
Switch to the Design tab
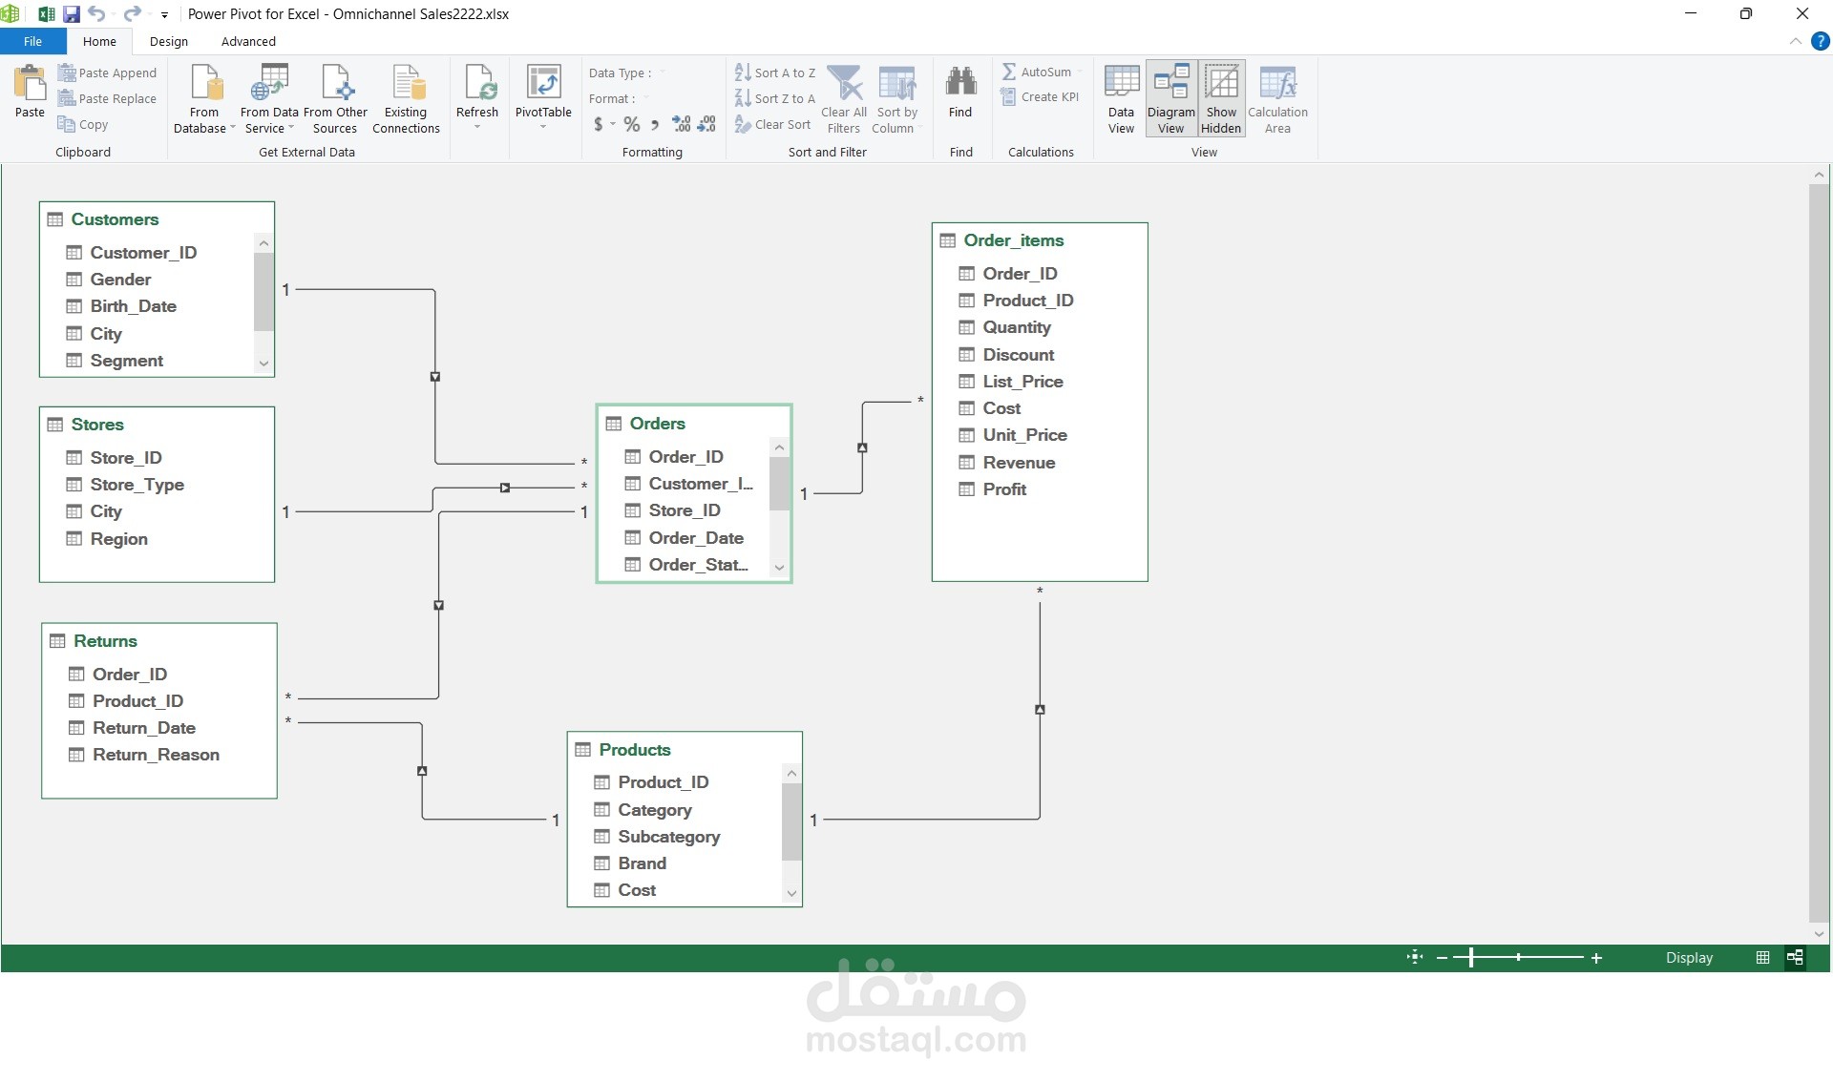tap(168, 41)
